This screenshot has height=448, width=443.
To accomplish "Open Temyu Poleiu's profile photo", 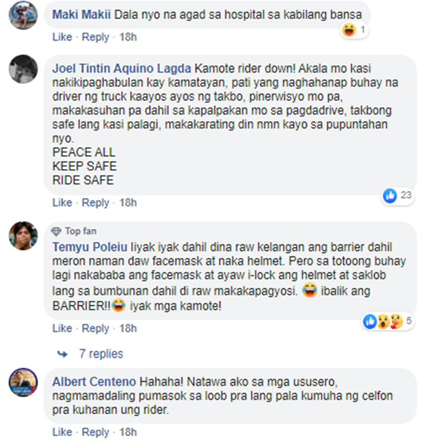I will click(x=23, y=235).
